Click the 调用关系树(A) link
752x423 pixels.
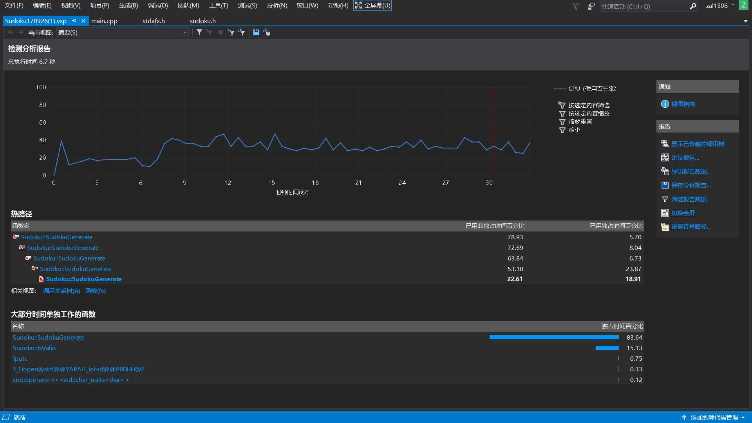(61, 291)
